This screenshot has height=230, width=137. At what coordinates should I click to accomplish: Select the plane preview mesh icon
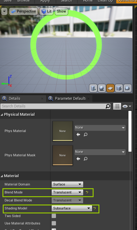click(110, 88)
